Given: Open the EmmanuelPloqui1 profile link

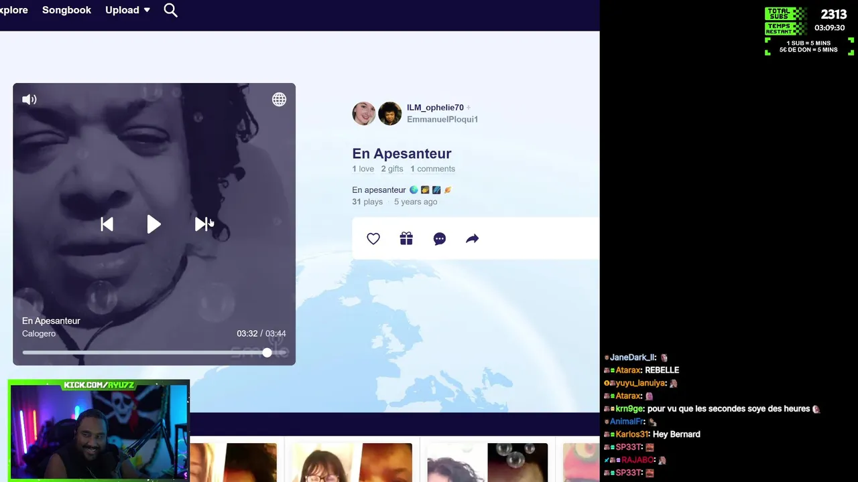Looking at the screenshot, I should click(x=442, y=119).
